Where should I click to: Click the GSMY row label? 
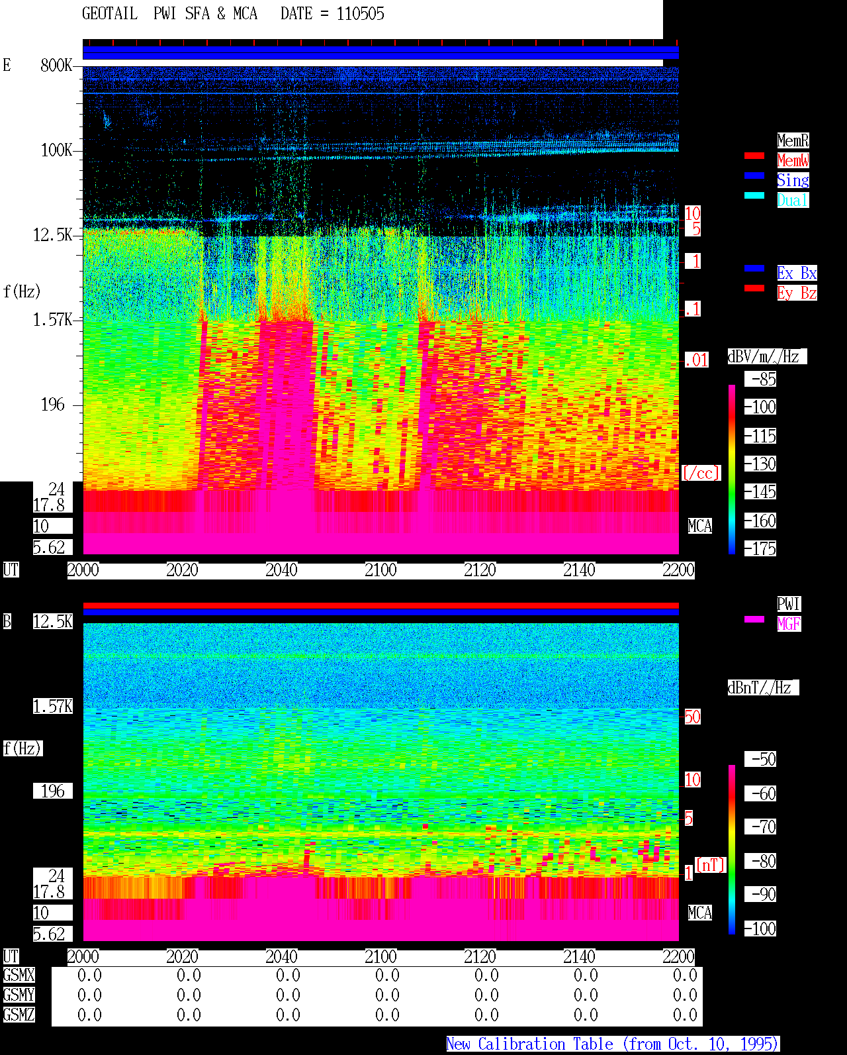click(x=19, y=995)
